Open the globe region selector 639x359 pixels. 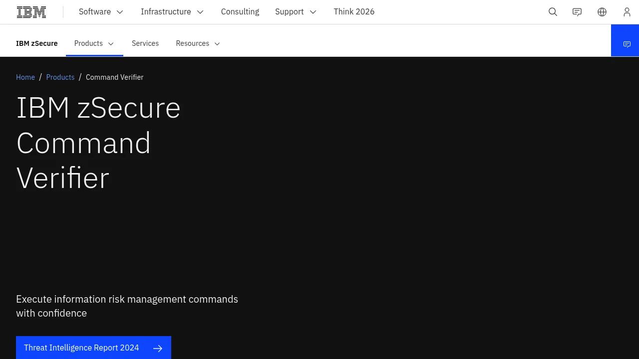pos(602,12)
